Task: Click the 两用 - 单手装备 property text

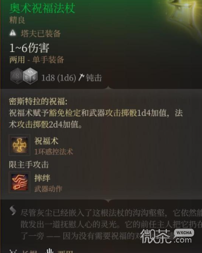Action: tap(37, 60)
